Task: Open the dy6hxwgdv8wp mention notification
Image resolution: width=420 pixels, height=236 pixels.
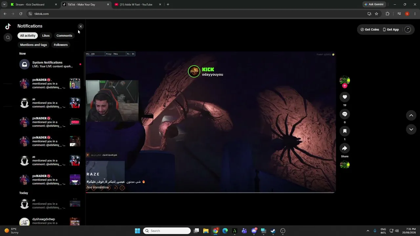Action: [x=50, y=221]
